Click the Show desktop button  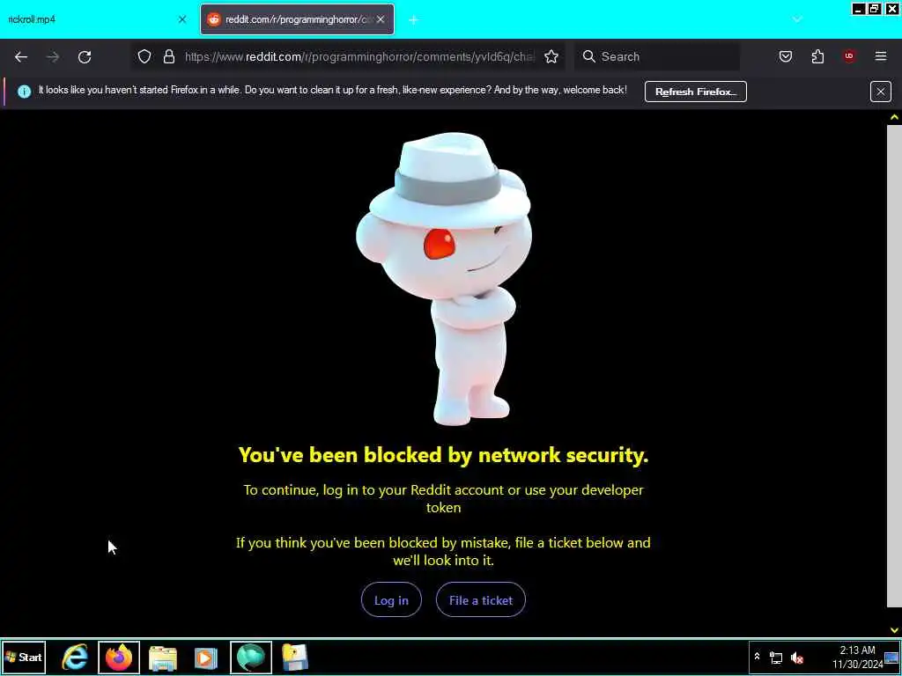892,658
